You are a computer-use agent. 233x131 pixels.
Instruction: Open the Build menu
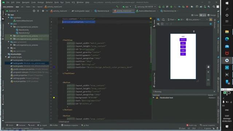(x=56, y=3)
